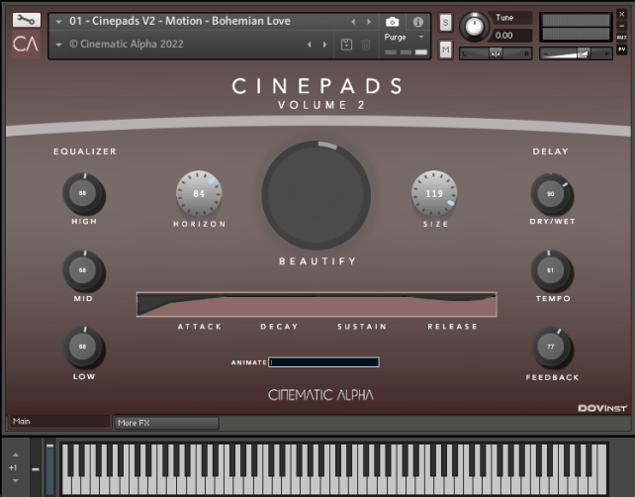Viewport: 635px width, 497px height.
Task: Take a snapshot with the camera icon
Action: point(392,22)
